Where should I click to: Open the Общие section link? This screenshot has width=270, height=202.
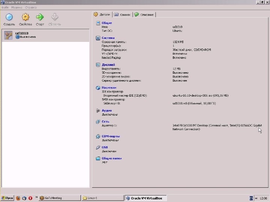point(107,23)
